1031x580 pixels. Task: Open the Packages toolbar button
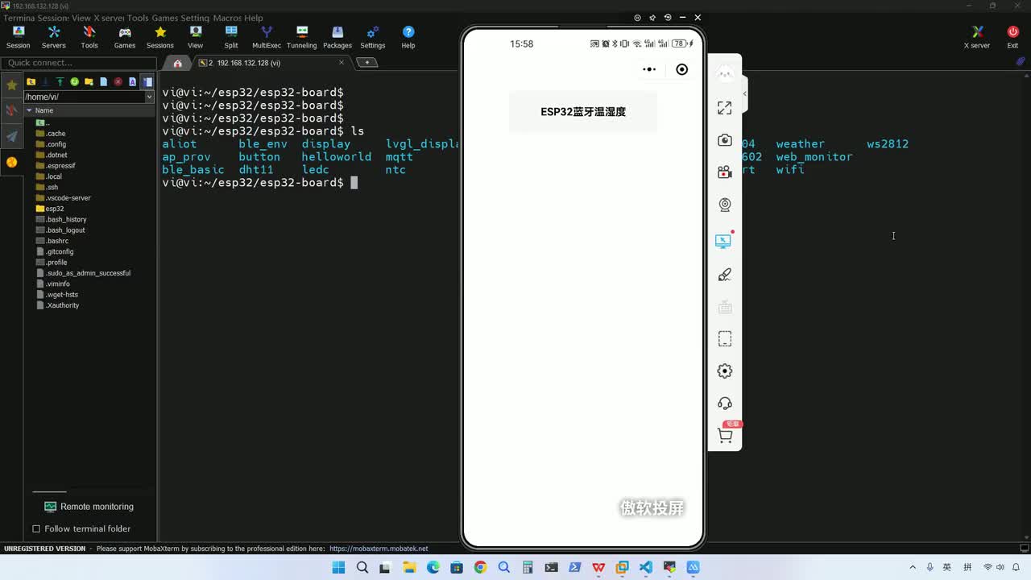[x=337, y=37]
